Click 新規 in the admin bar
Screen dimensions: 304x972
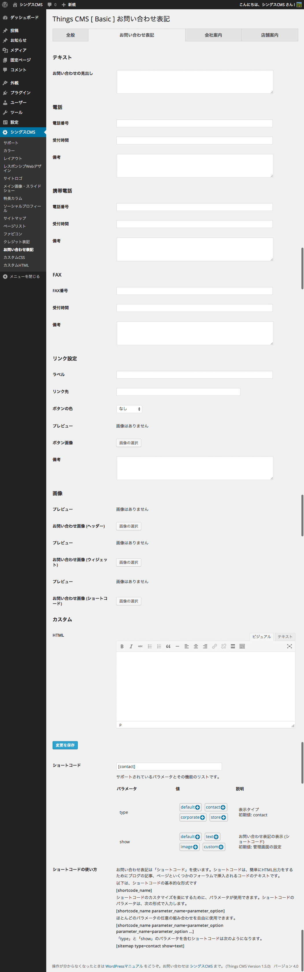coord(69,5)
